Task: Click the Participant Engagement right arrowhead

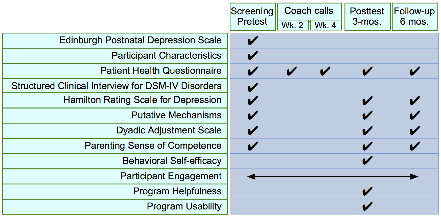Action: (414, 177)
